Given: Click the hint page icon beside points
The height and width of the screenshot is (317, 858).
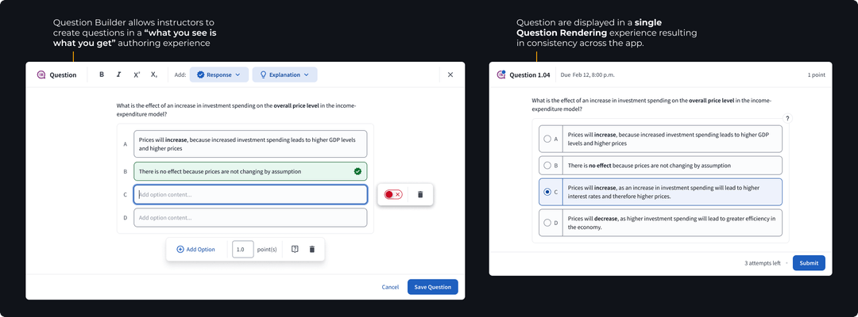Looking at the screenshot, I should click(295, 250).
